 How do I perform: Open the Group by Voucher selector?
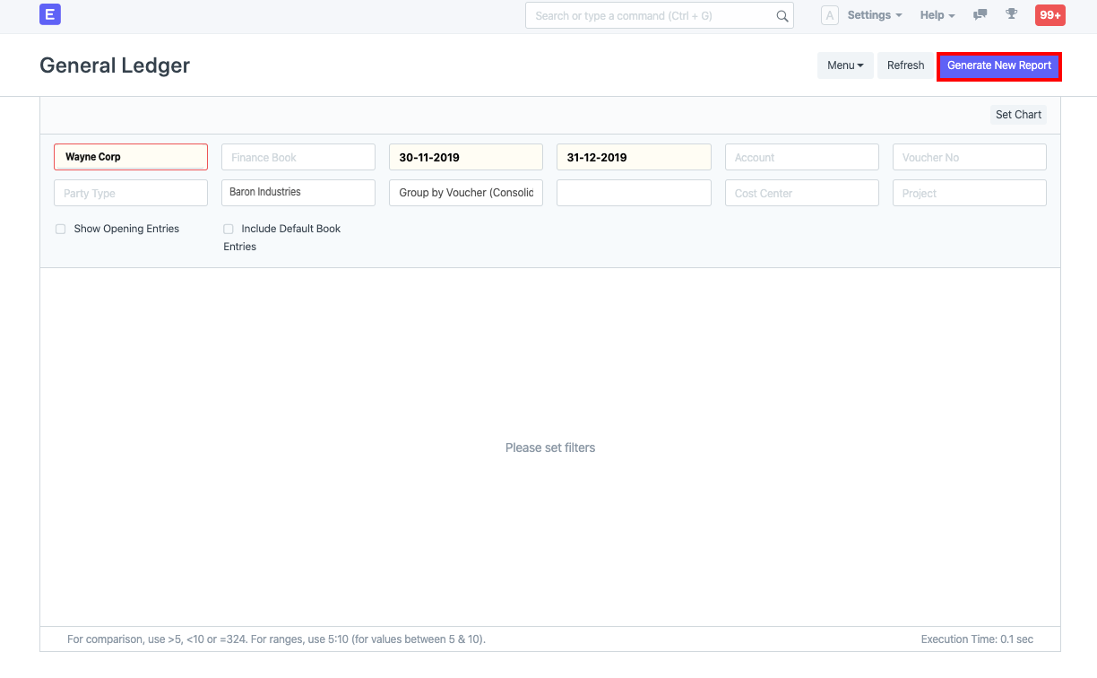click(x=465, y=193)
